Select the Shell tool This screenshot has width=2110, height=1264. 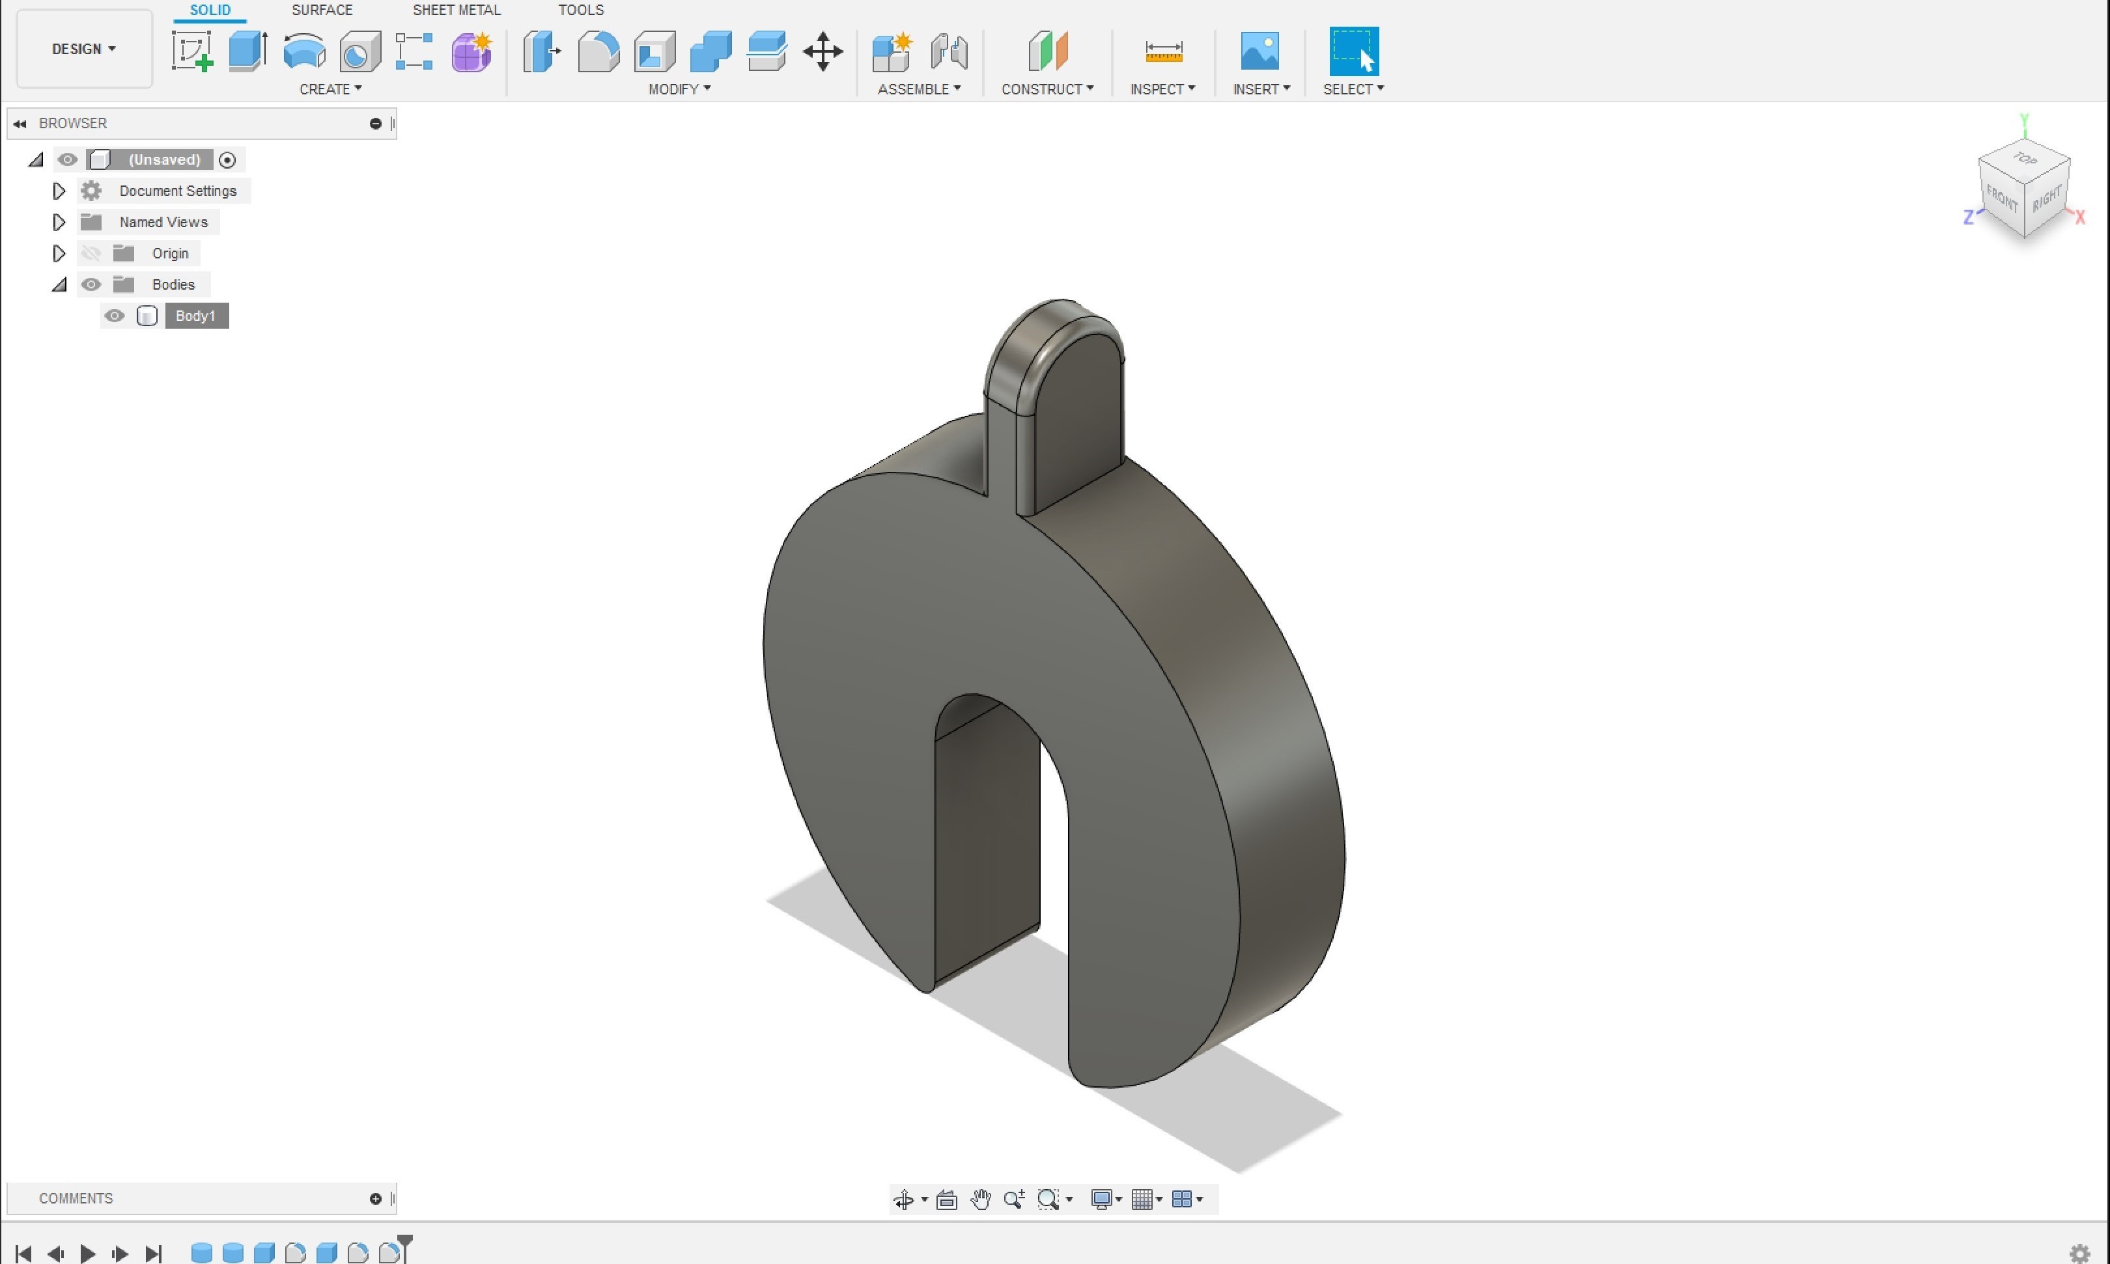point(654,51)
